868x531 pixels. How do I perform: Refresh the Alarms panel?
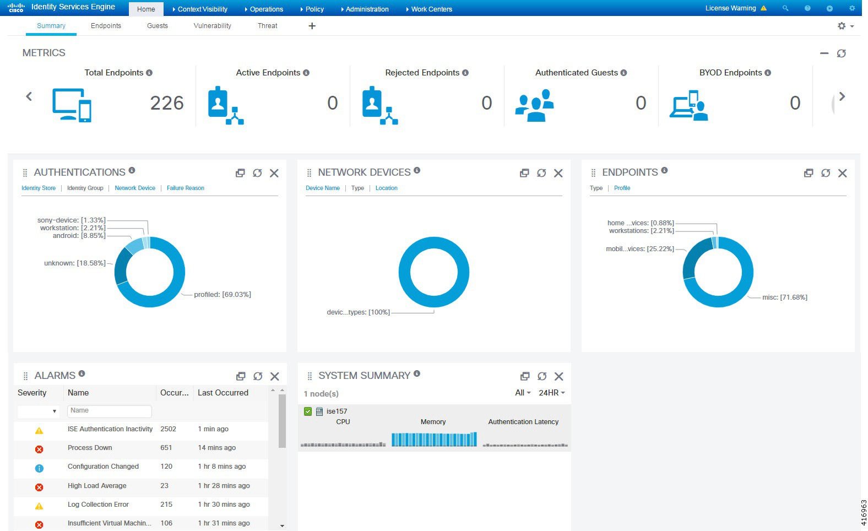(258, 376)
